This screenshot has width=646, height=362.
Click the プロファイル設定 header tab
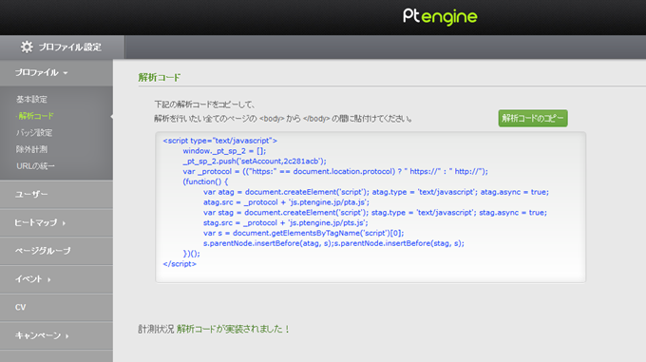pos(62,47)
